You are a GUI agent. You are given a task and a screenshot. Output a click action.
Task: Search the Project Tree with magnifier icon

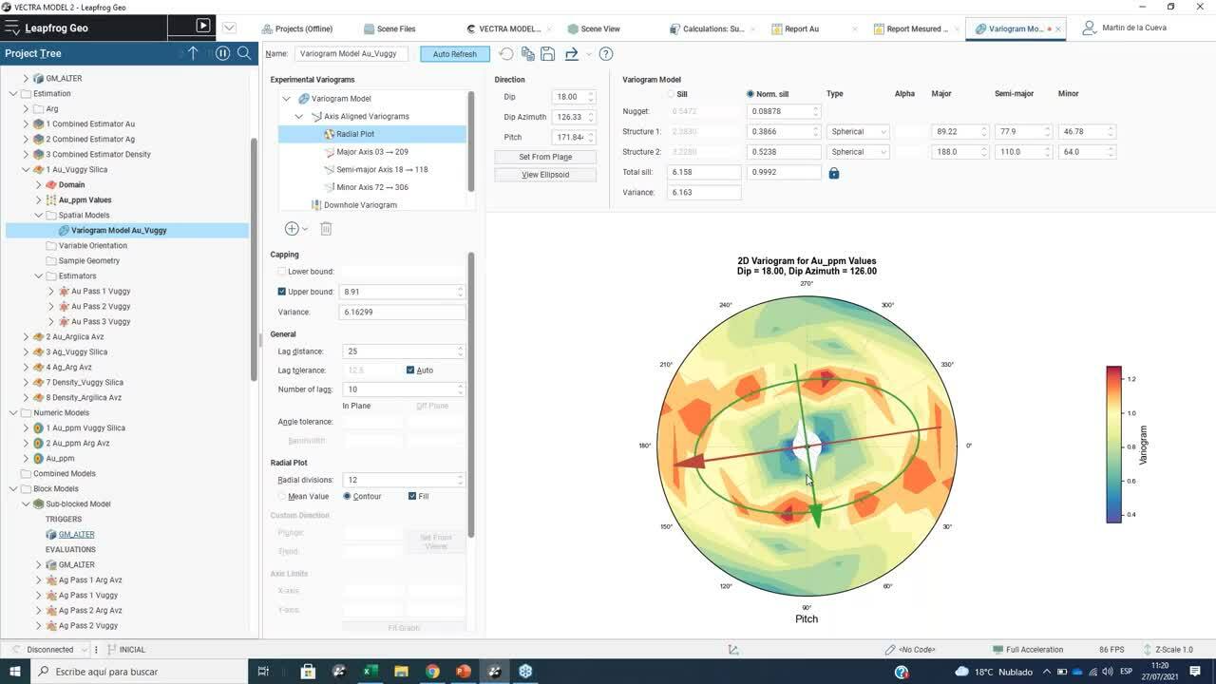pos(244,53)
